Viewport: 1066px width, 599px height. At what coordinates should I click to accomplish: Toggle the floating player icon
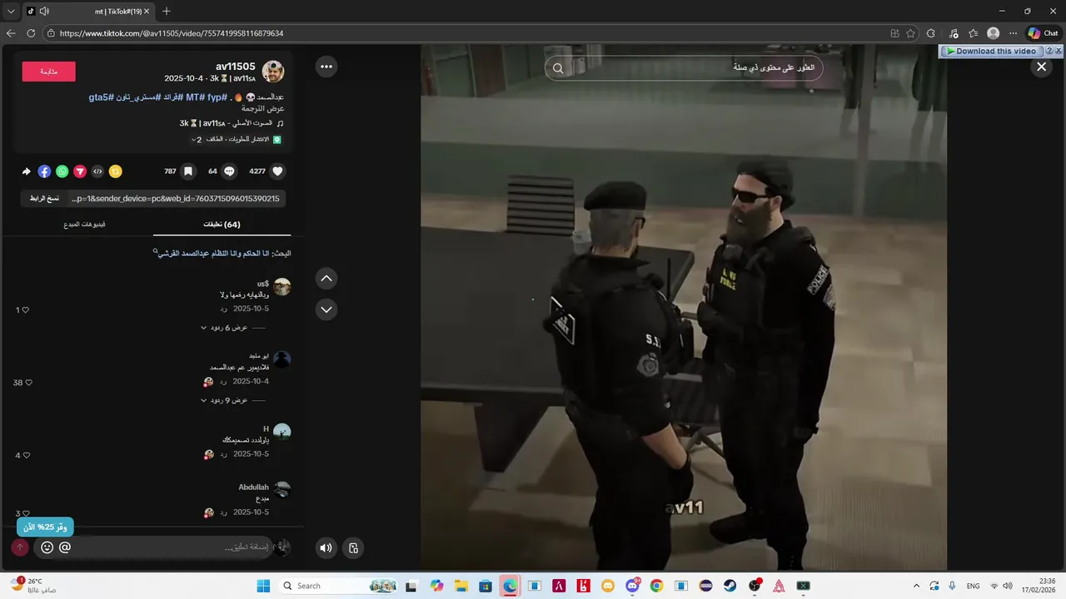353,547
